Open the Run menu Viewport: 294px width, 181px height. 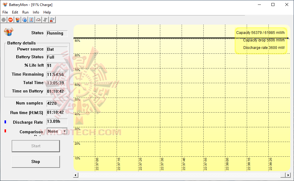[x=25, y=12]
